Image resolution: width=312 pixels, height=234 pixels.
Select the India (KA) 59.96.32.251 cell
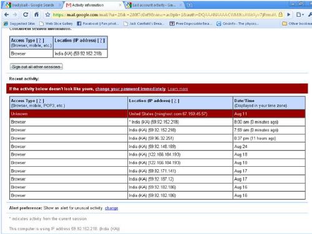180,138
